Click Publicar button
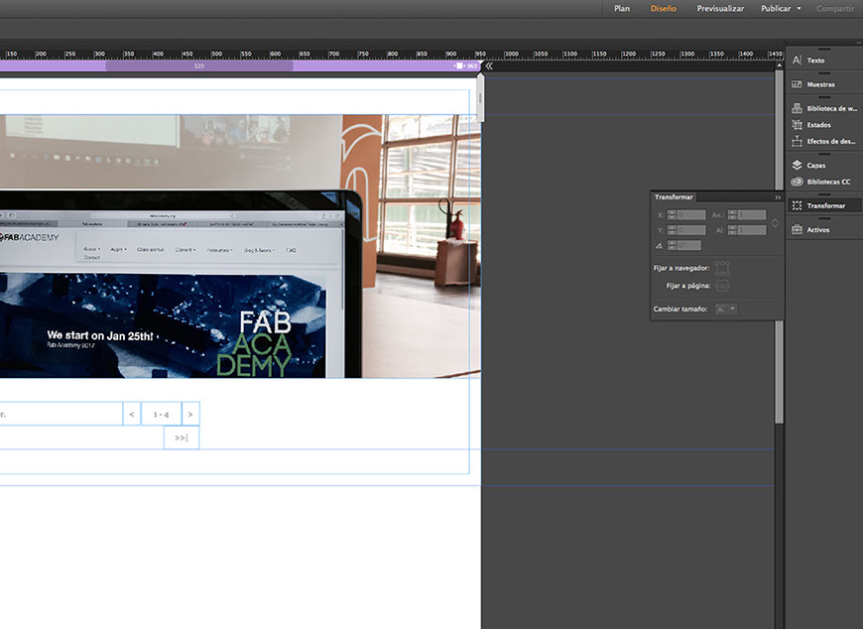This screenshot has height=630, width=864. (776, 8)
